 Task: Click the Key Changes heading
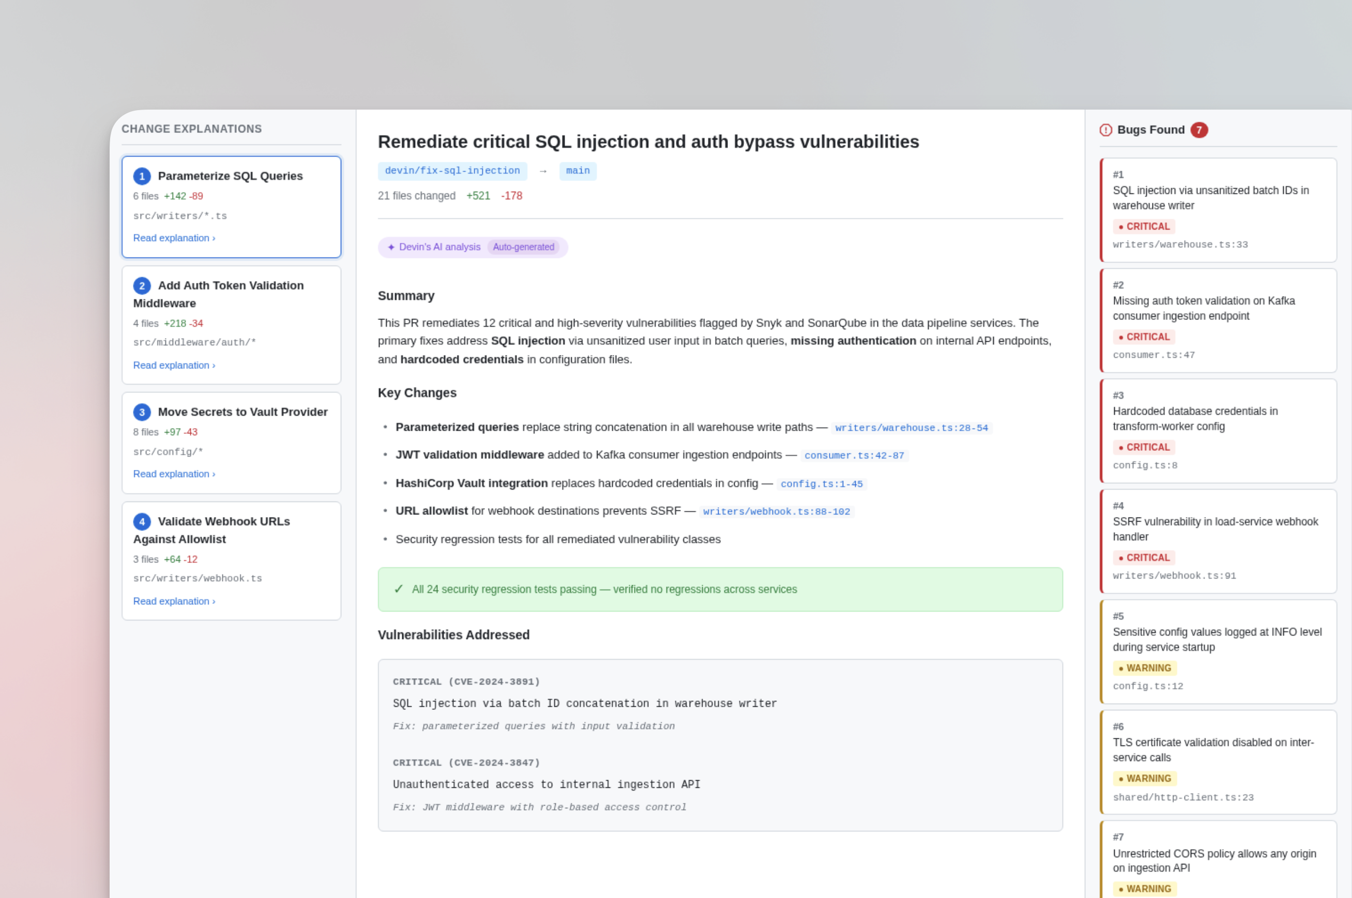click(x=417, y=393)
